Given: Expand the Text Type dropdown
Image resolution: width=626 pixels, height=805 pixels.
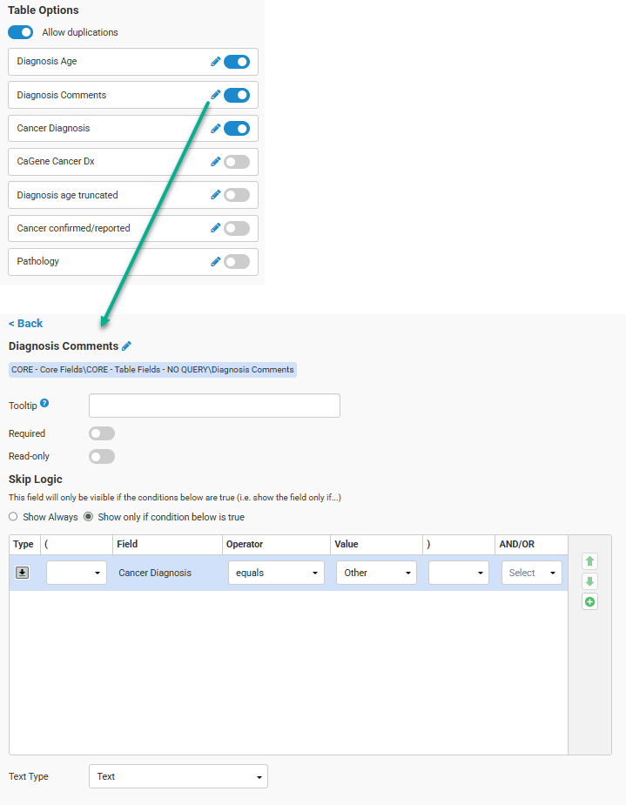Looking at the screenshot, I should [x=178, y=776].
